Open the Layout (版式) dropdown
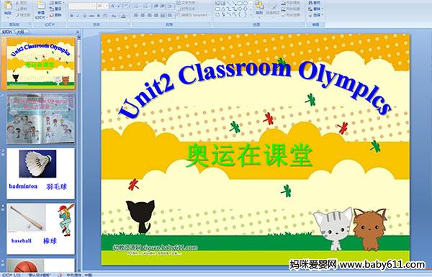This screenshot has width=432, height=277. pos(57,3)
